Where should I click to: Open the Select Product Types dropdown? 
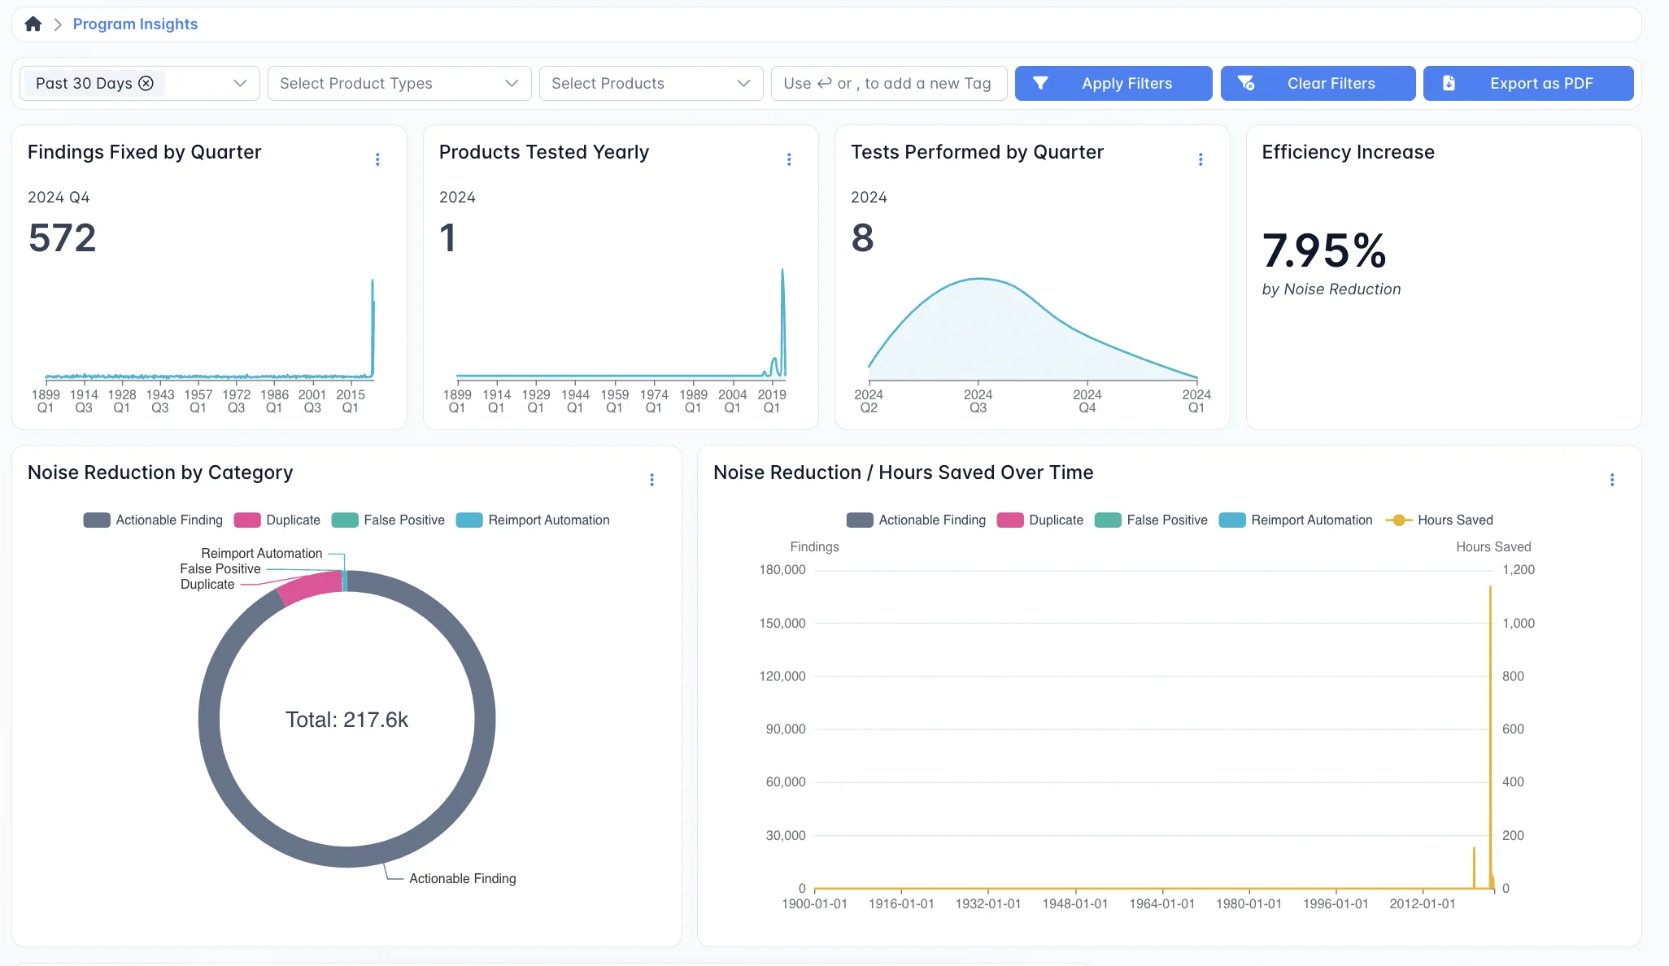pos(399,83)
